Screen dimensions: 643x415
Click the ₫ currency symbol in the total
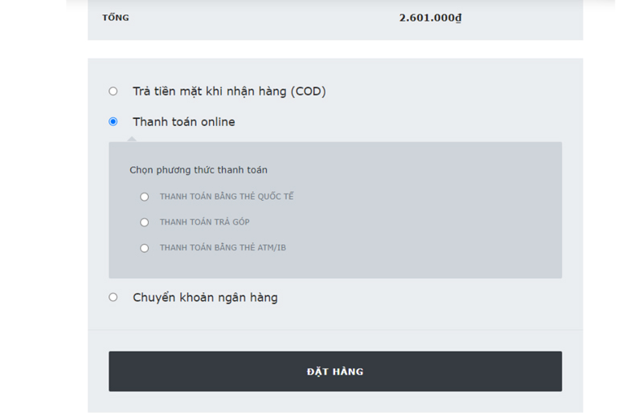point(458,18)
